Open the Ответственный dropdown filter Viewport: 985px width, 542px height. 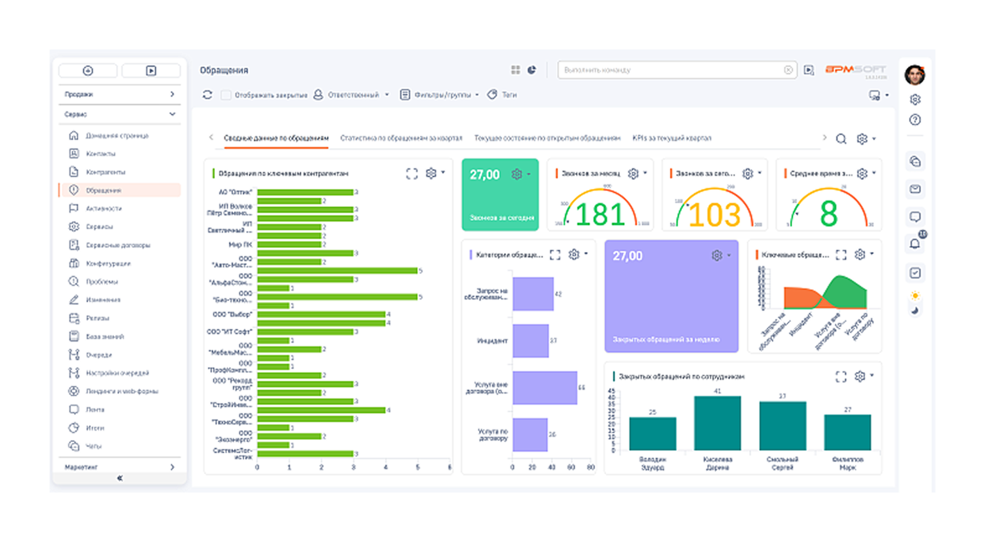click(x=351, y=95)
